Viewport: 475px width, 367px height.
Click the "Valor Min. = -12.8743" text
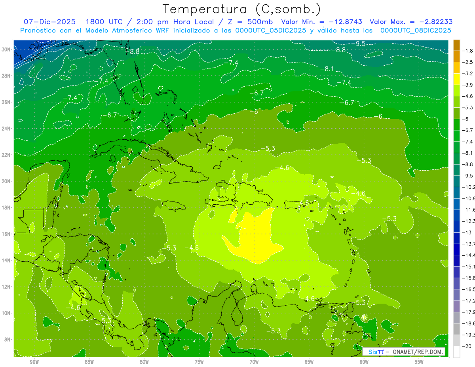click(x=323, y=22)
